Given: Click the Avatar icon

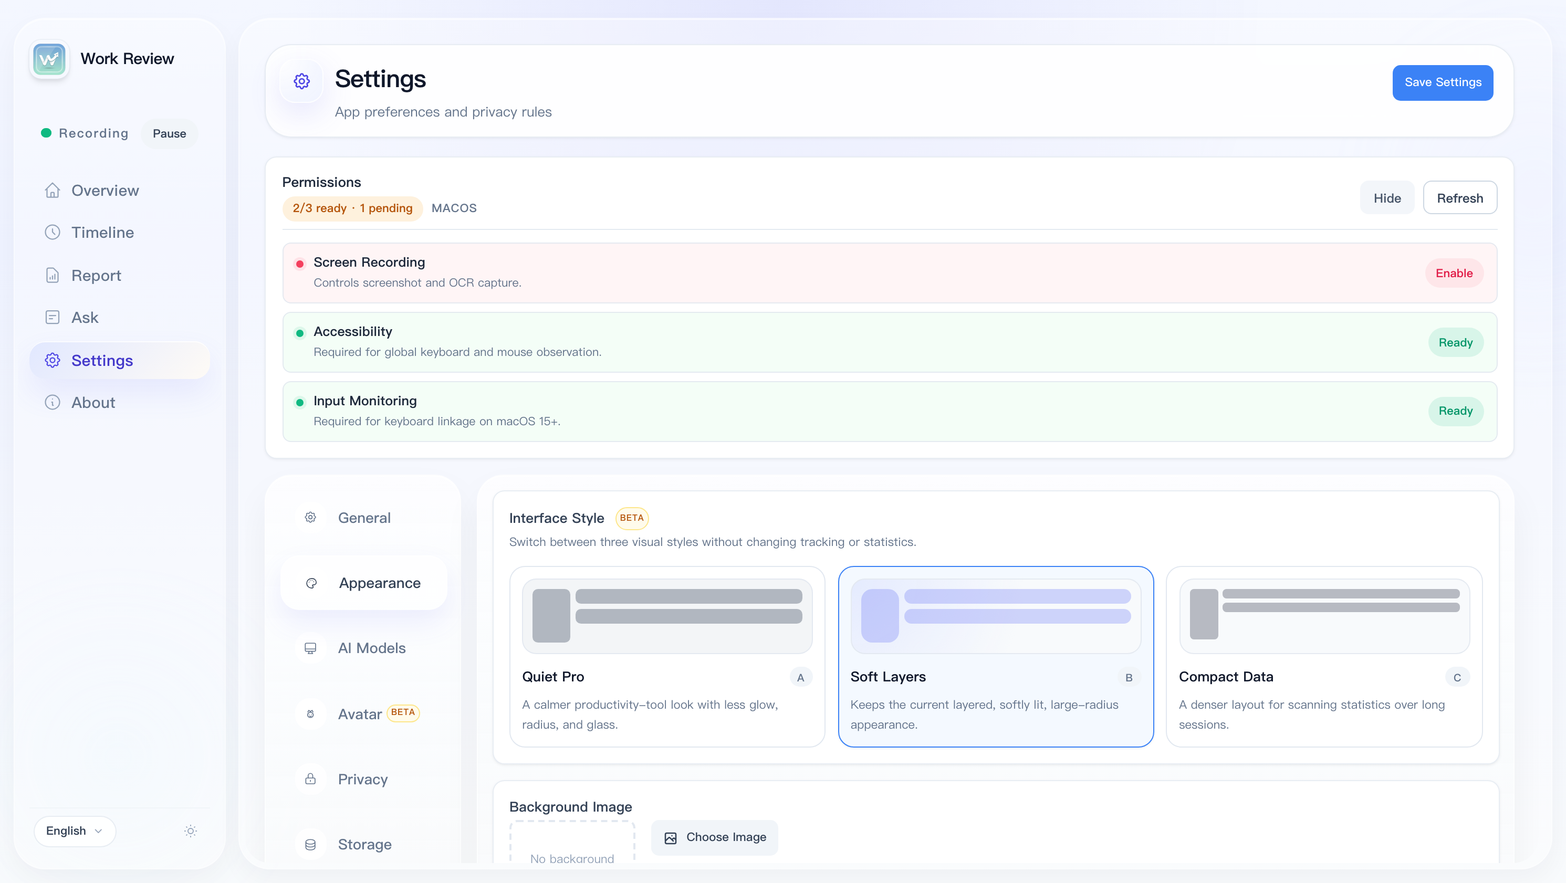Looking at the screenshot, I should click(x=311, y=714).
